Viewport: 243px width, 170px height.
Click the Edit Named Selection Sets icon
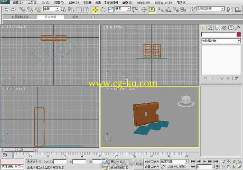coord(193,10)
